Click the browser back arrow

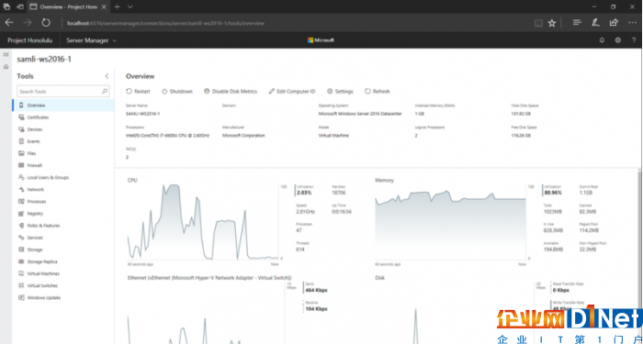(x=9, y=23)
